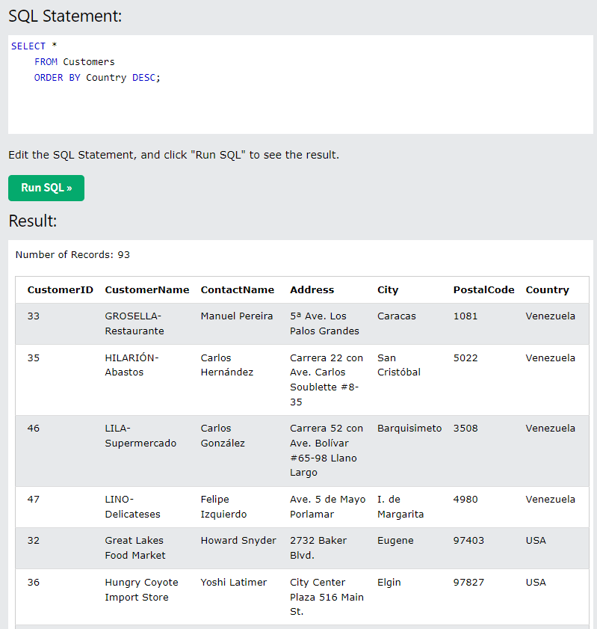The width and height of the screenshot is (597, 629).
Task: Click the San Cristóbal city cell
Action: (399, 365)
